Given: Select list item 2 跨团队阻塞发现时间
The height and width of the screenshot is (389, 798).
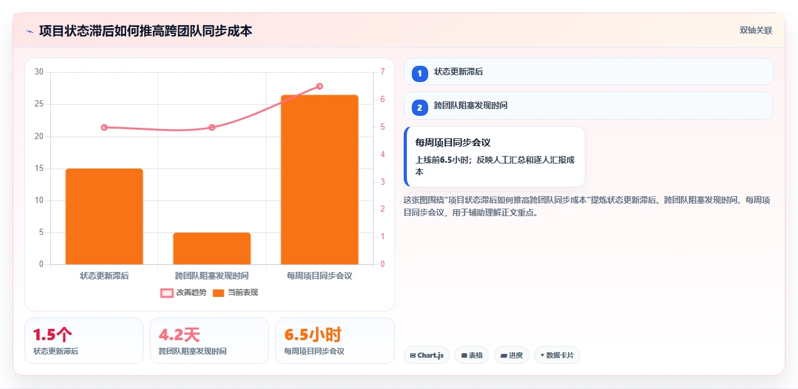Looking at the screenshot, I should (x=588, y=105).
